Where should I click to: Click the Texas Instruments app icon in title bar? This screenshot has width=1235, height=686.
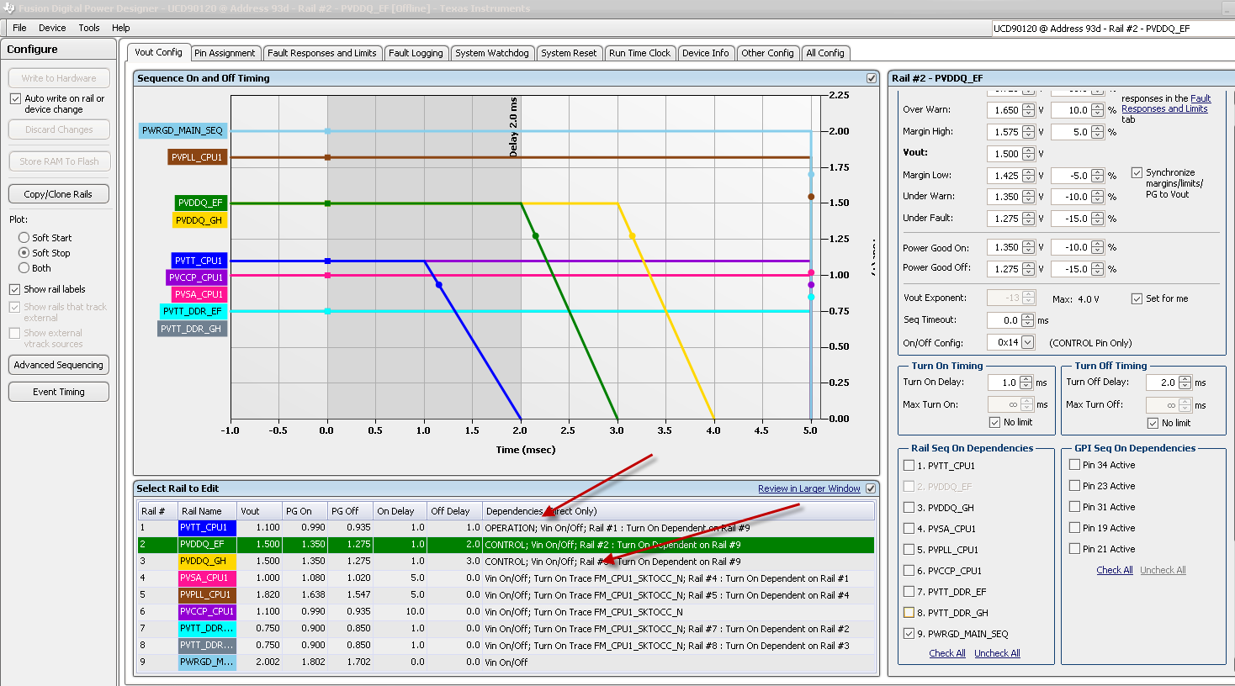8,8
